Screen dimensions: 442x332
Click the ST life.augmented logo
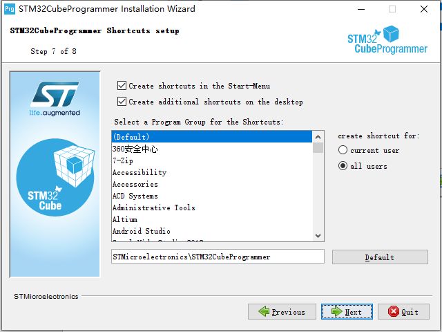[55, 99]
